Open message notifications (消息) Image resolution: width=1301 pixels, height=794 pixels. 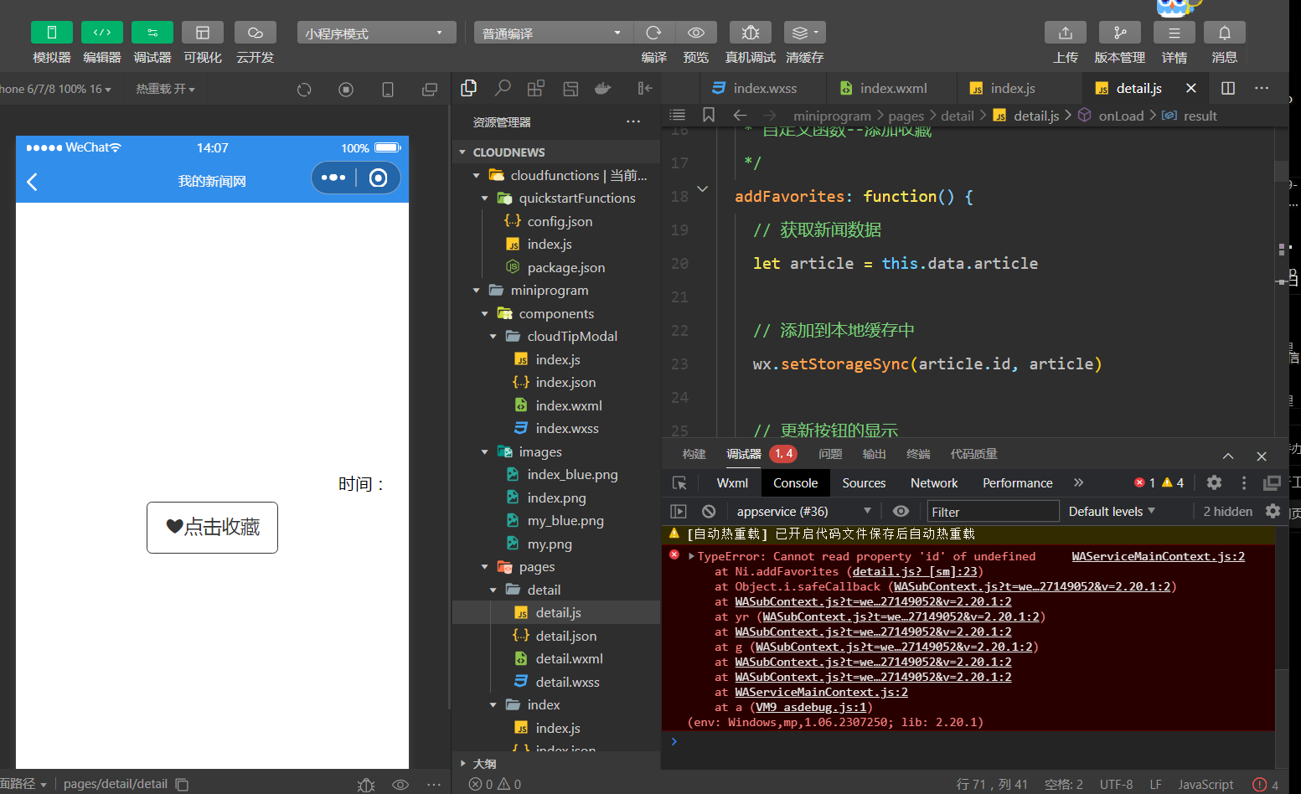click(1225, 33)
